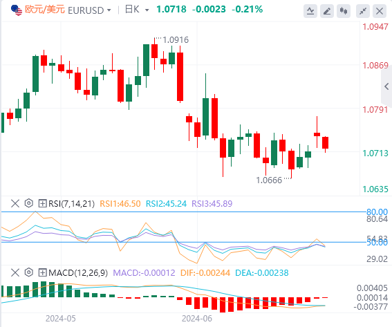Click the 2024-06 date axis label

point(197,319)
